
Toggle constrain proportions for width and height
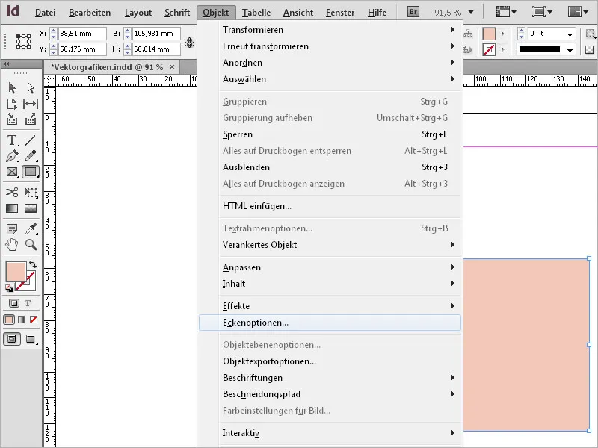190,42
